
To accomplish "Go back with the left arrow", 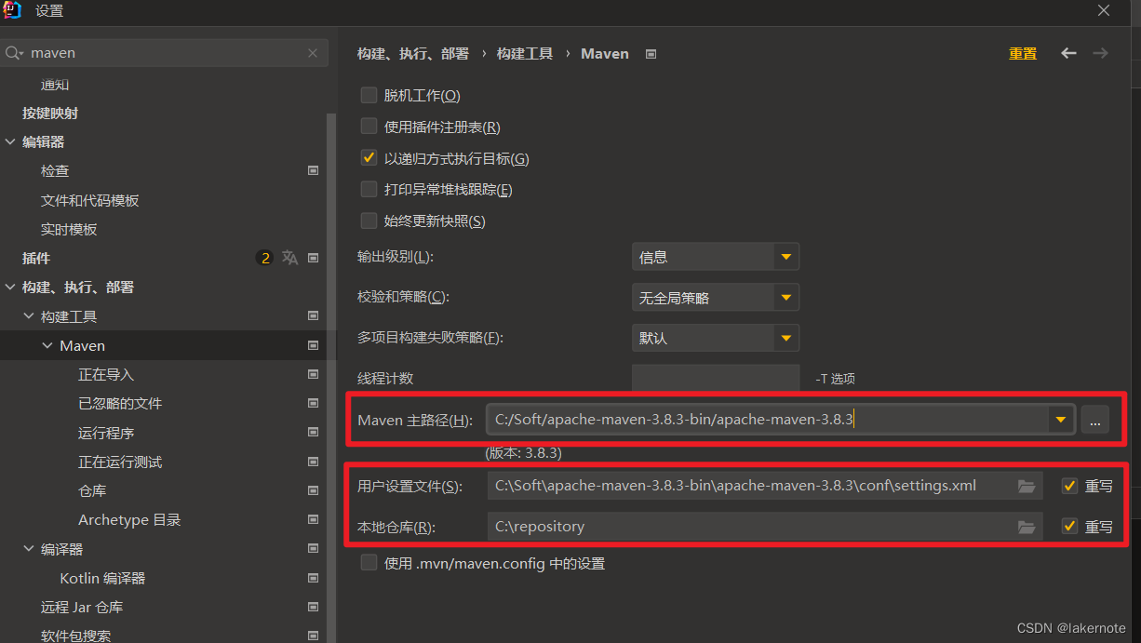I will point(1068,53).
